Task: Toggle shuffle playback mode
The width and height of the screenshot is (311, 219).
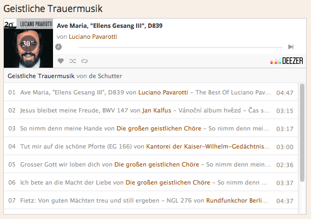Action: (x=73, y=61)
